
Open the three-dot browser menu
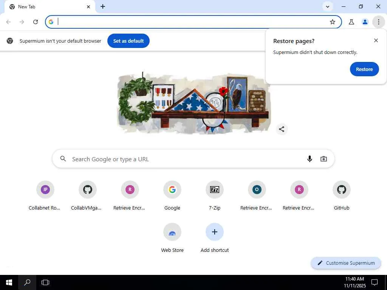click(x=378, y=22)
